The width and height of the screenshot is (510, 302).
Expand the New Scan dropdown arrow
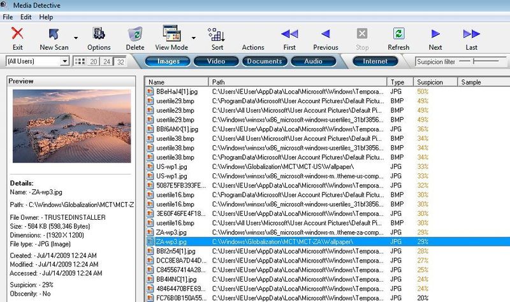click(x=75, y=38)
